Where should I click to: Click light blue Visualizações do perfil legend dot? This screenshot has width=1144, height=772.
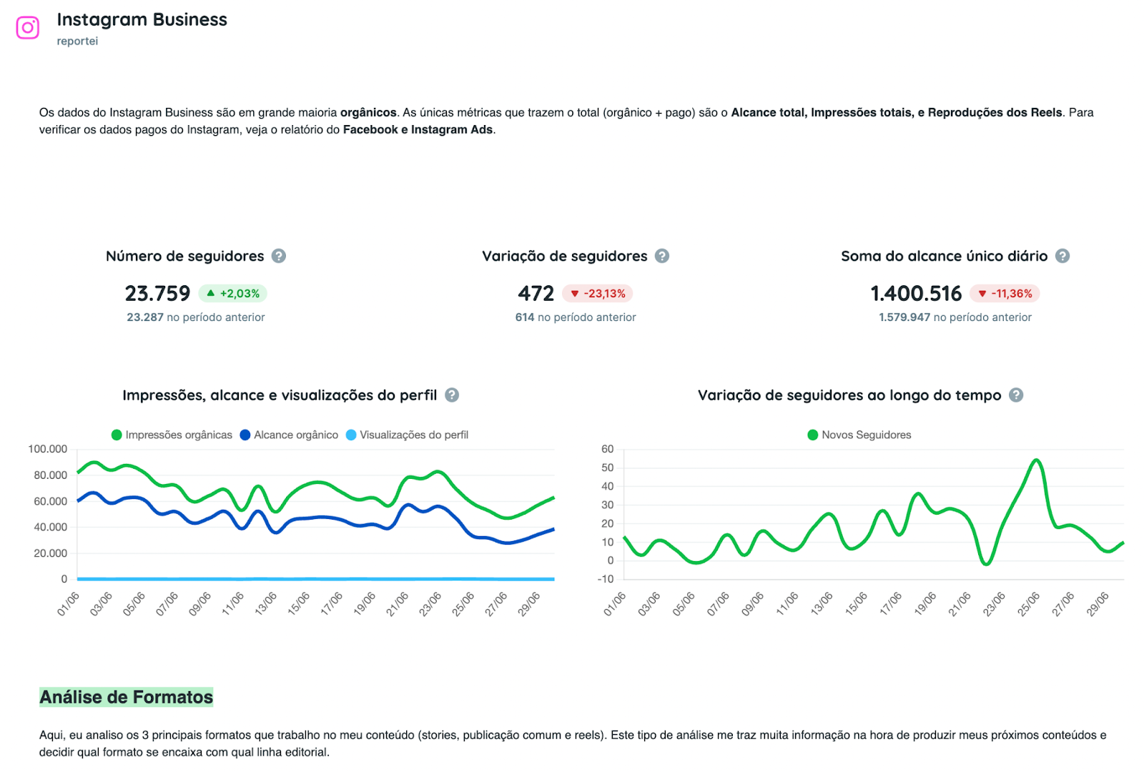[x=351, y=435]
